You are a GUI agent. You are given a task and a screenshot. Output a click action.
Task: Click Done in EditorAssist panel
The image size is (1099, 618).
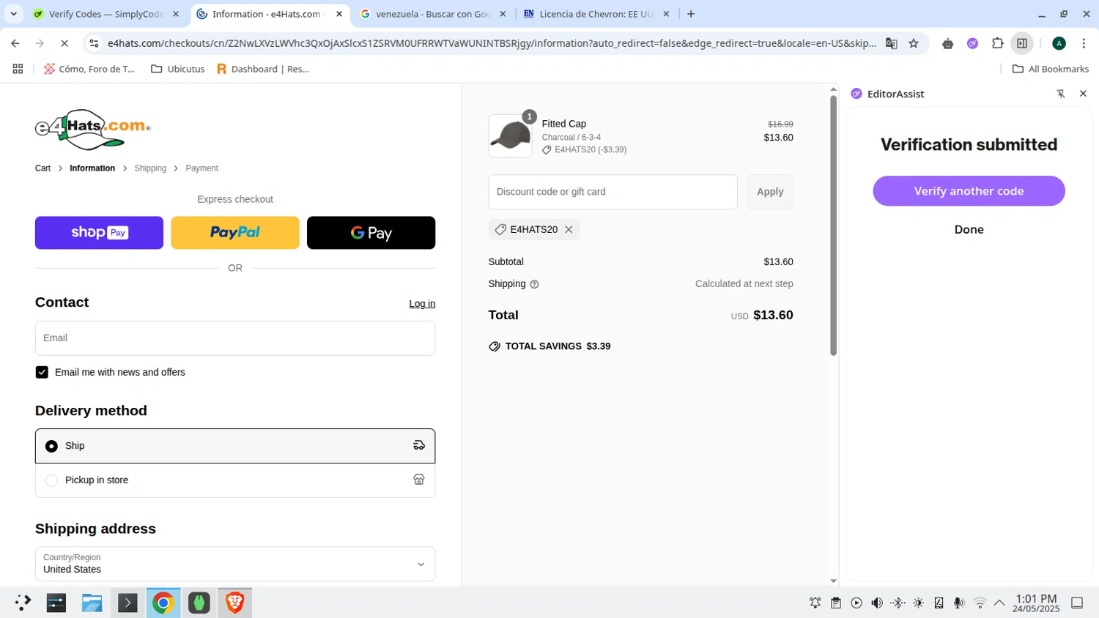[x=969, y=230]
